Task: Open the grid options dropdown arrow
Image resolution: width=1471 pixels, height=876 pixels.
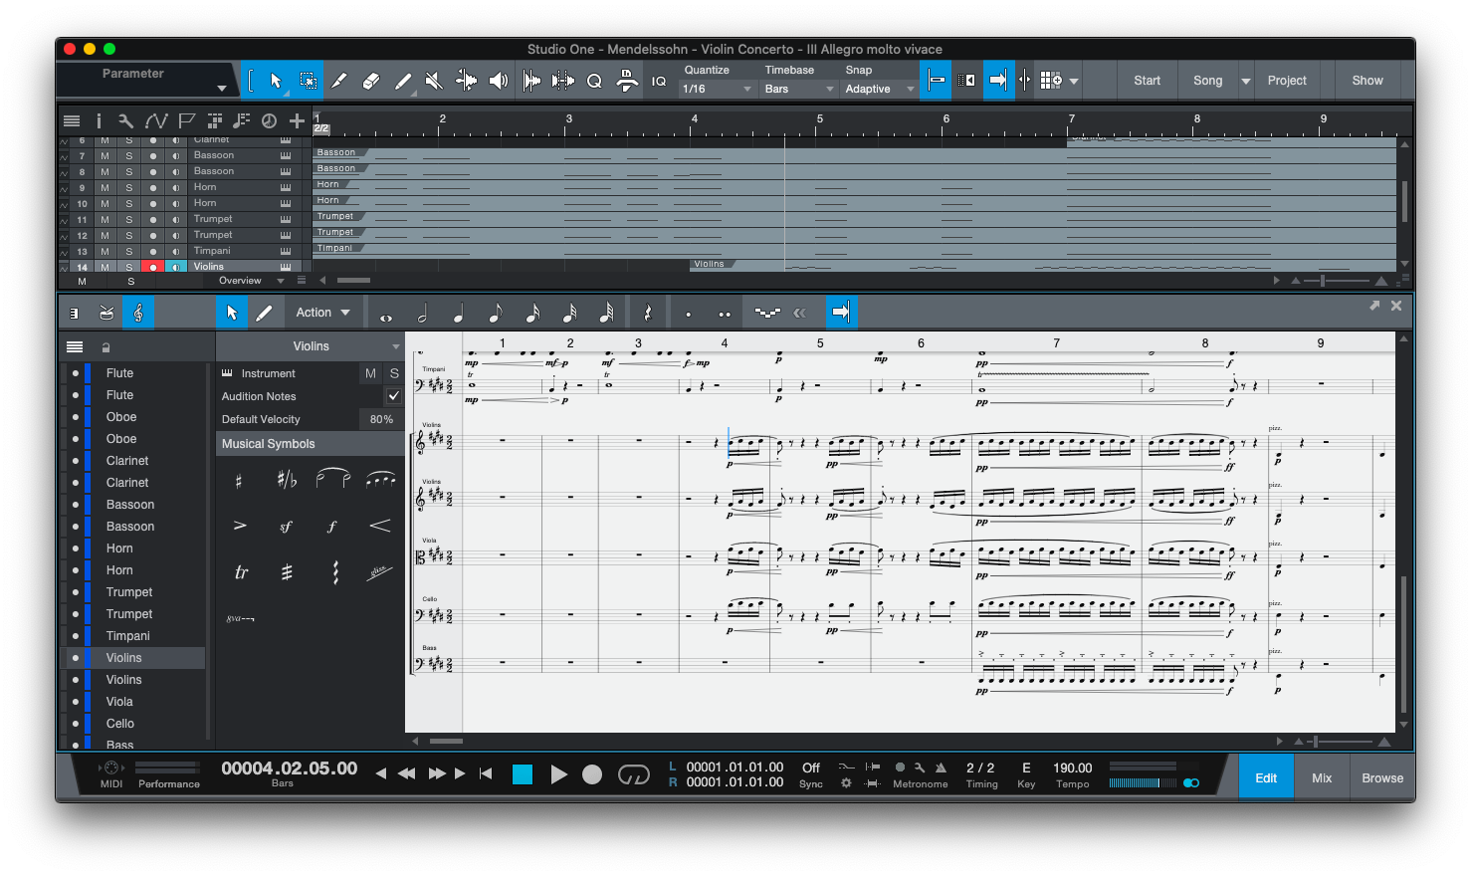Action: tap(1074, 82)
